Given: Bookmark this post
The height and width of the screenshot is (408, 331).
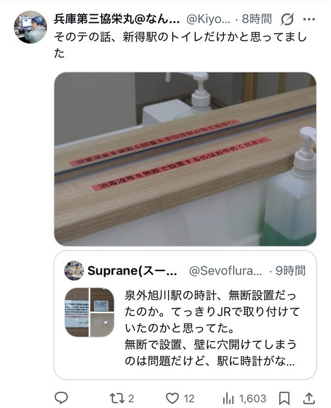Looking at the screenshot, I should point(284,398).
